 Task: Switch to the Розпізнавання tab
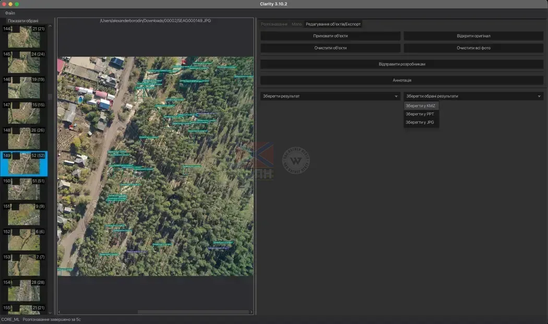[274, 24]
